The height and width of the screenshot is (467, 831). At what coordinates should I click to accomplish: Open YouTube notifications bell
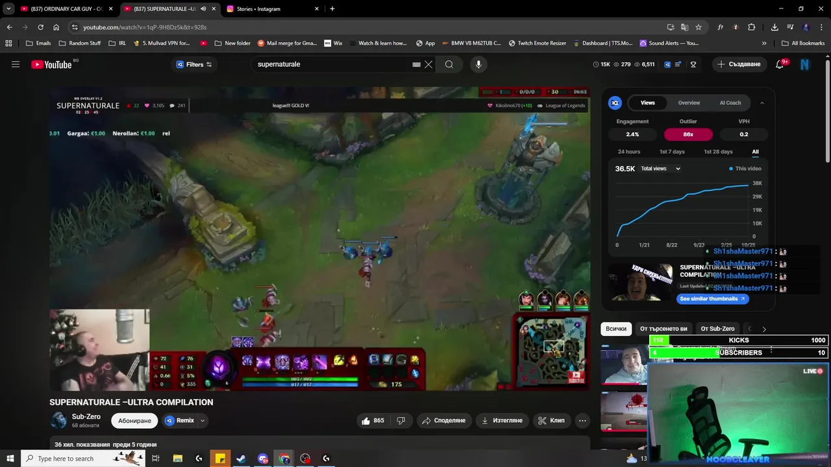click(780, 64)
